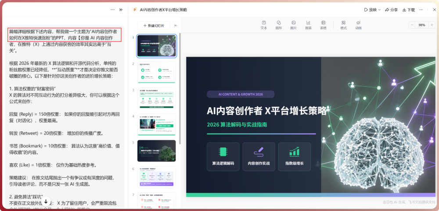This screenshot has height=211, width=439.
Task: Select slide 7 thumbnail
Action: [157, 200]
